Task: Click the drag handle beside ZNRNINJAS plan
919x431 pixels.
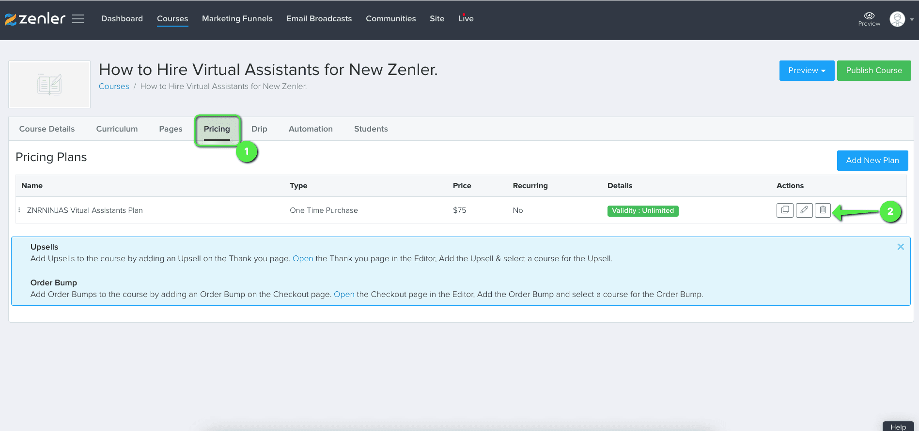Action: (19, 210)
